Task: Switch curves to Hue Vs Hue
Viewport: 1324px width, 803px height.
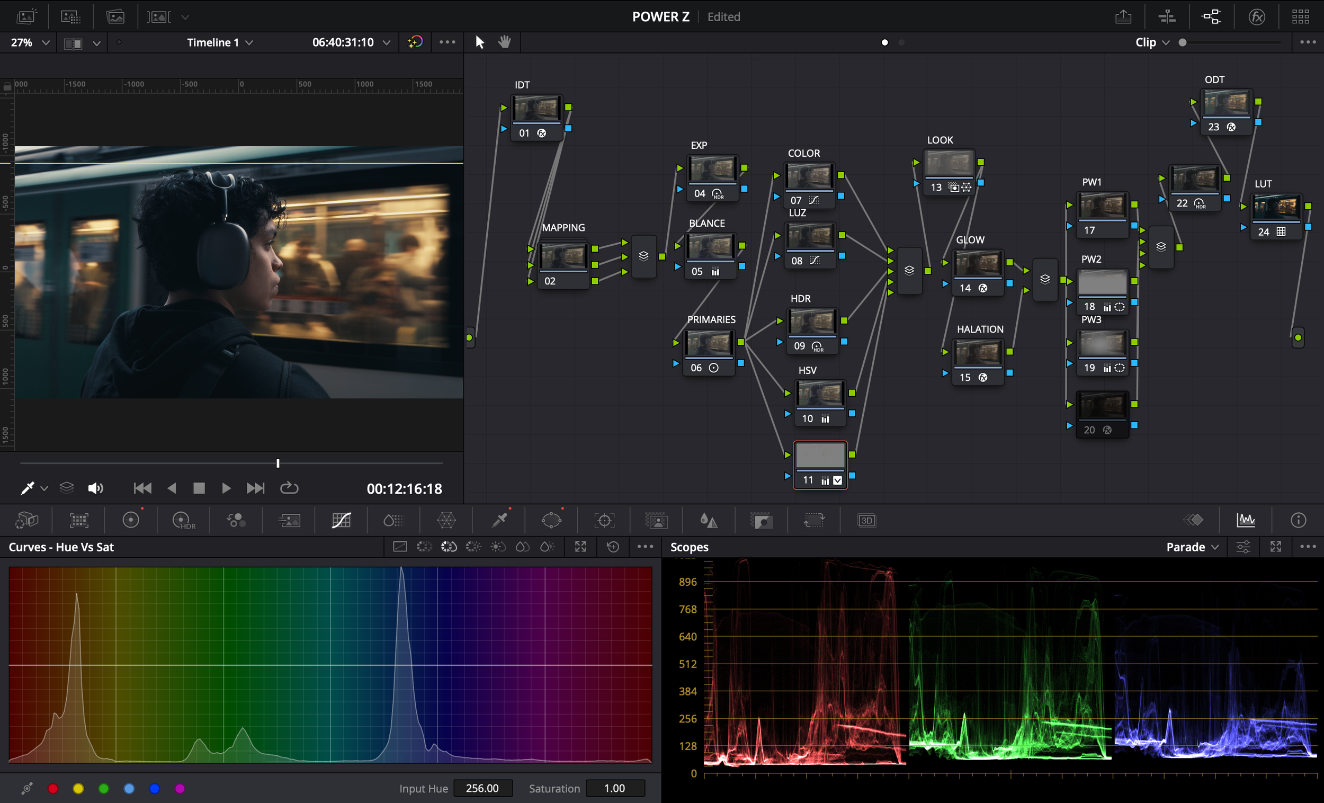Action: [424, 547]
